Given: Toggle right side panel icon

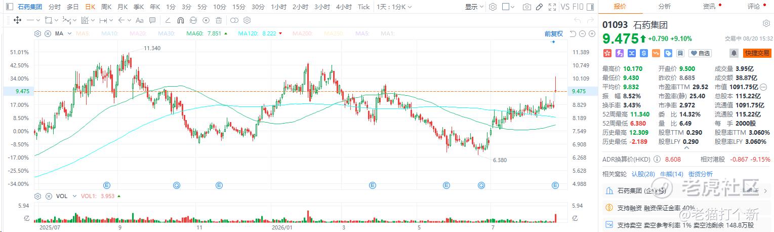Looking at the screenshot, I should pos(591,7).
